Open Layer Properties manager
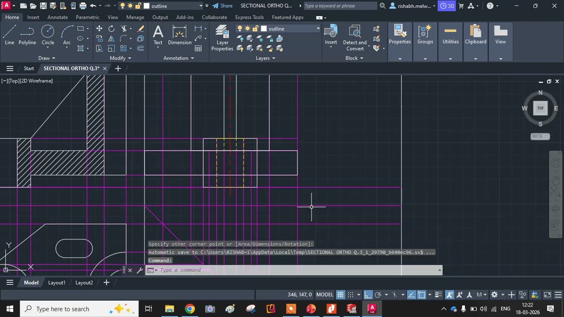The image size is (564, 317). click(222, 38)
